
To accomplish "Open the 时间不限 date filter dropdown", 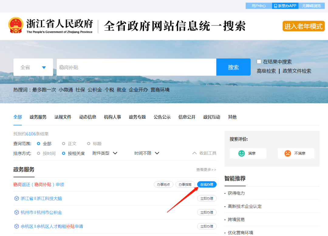I will point(157,153).
